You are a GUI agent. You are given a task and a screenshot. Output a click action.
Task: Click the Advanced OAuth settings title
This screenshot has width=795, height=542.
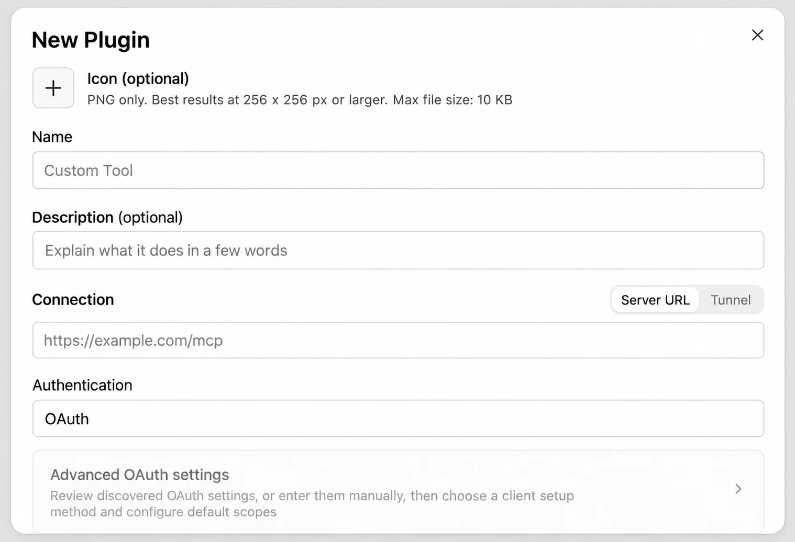click(139, 475)
